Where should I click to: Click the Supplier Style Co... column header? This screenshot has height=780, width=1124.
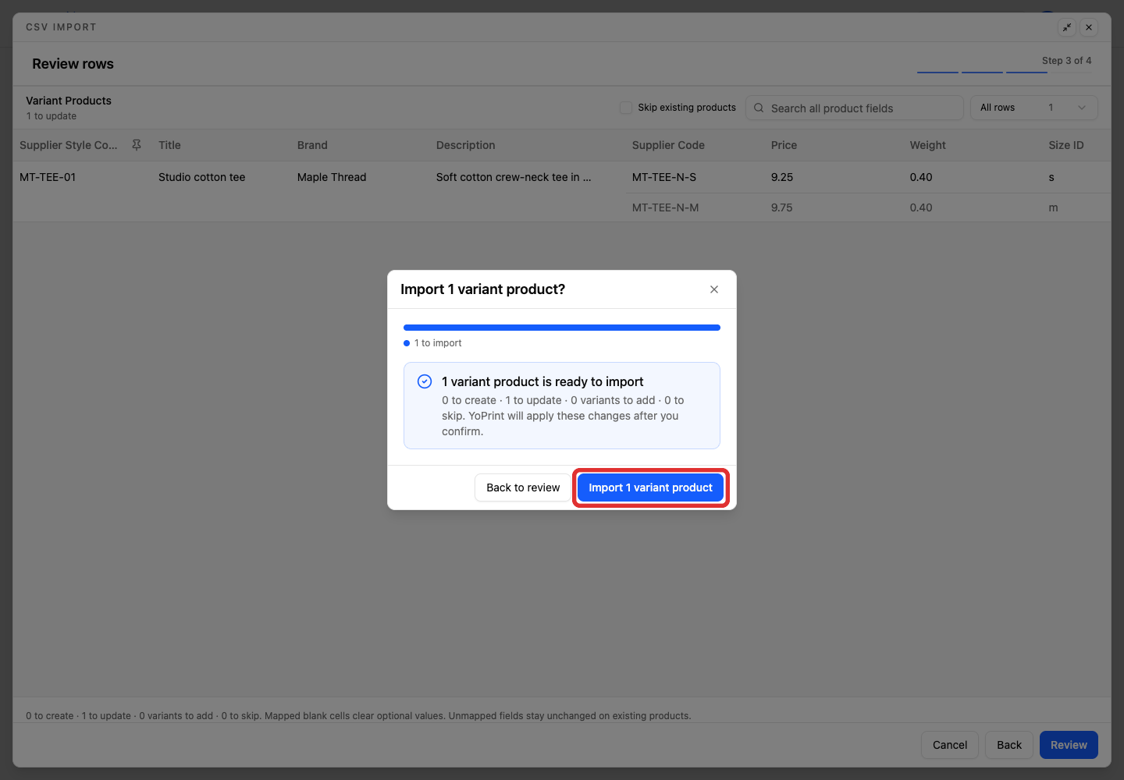click(x=69, y=145)
